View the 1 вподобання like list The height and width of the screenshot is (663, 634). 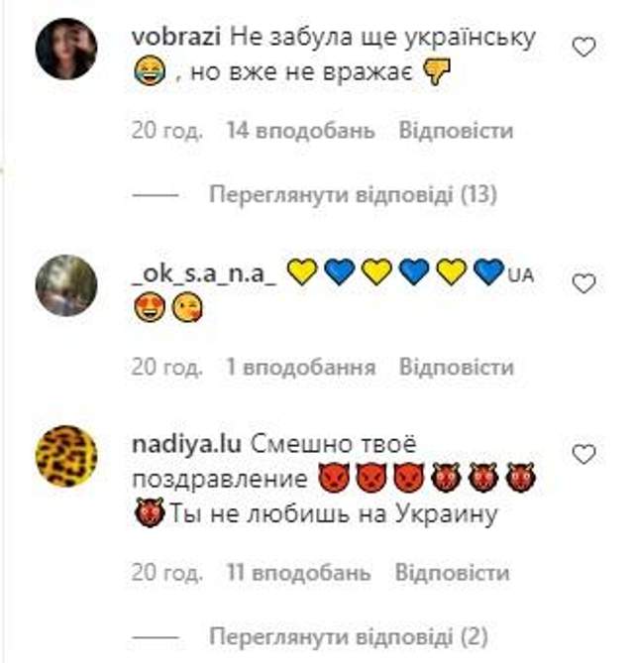[x=300, y=367]
